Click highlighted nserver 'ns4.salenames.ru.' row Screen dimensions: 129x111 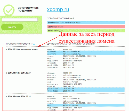tap(86, 54)
